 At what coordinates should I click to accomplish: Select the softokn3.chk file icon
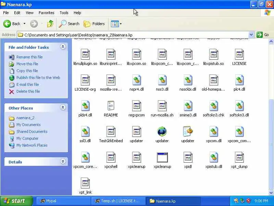213,106
